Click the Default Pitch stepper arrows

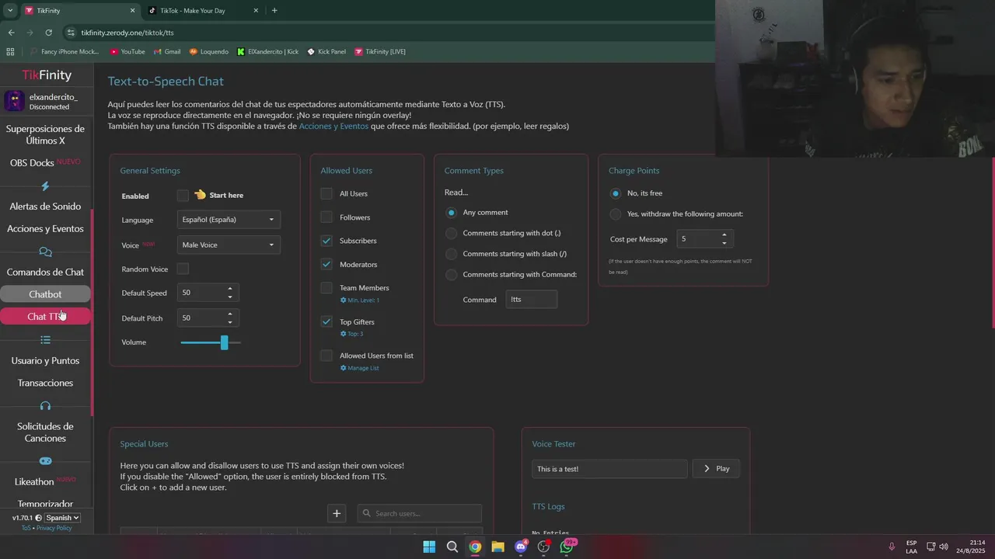click(230, 318)
